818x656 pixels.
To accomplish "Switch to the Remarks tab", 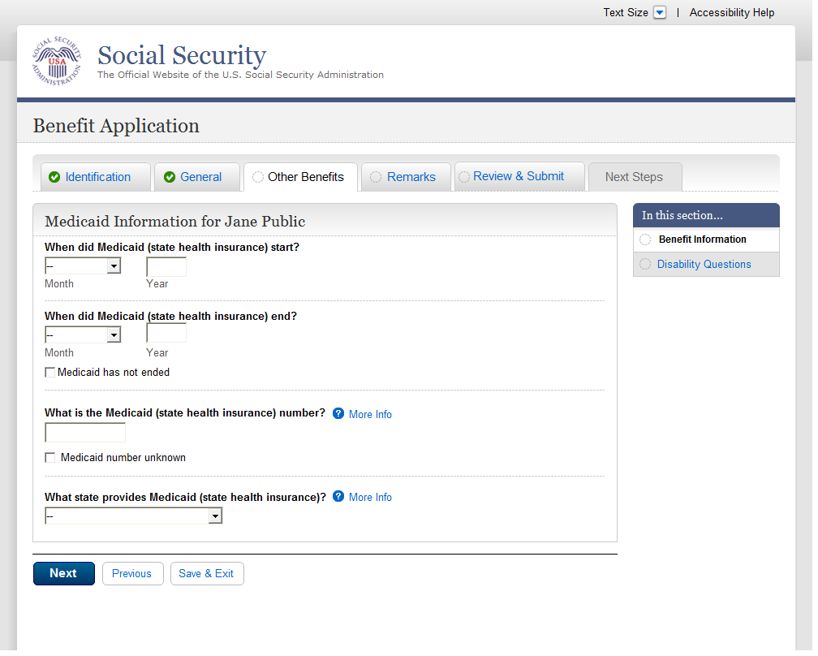I will (x=411, y=177).
